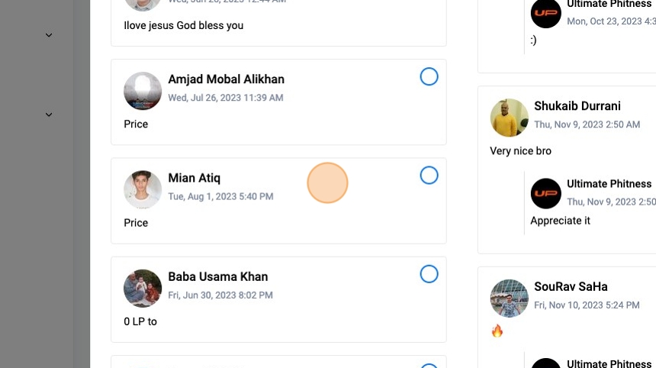This screenshot has width=656, height=368.
Task: Click the "Very nice bro" comment text
Action: point(520,151)
